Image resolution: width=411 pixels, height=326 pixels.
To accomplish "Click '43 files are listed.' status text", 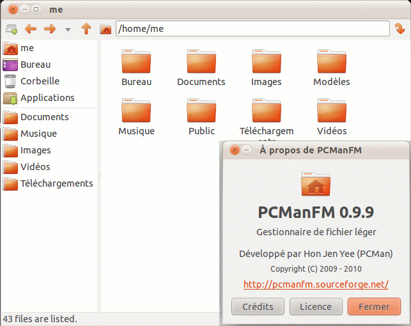I will pyautogui.click(x=40, y=319).
